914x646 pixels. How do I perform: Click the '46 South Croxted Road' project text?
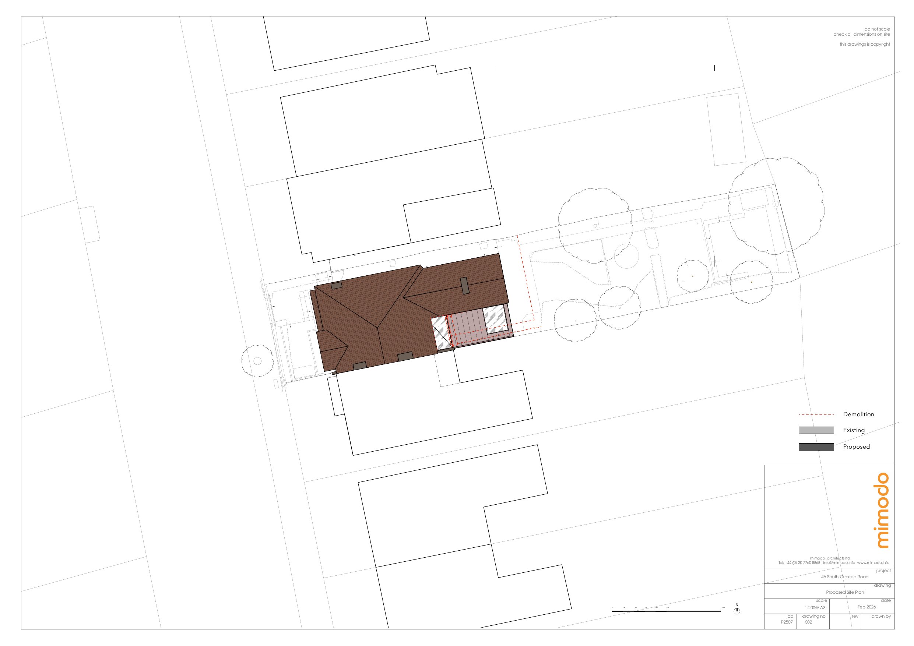(845, 577)
